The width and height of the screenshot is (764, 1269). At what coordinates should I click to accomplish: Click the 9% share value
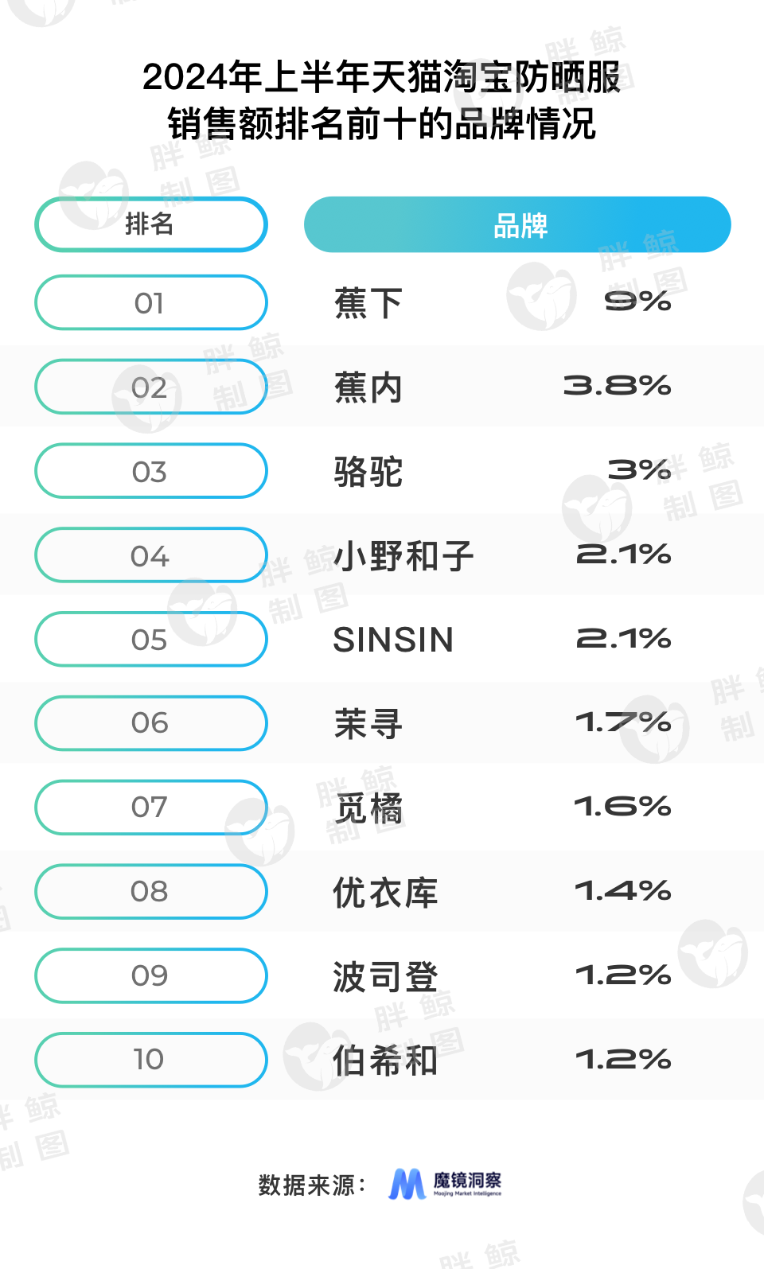click(x=637, y=302)
